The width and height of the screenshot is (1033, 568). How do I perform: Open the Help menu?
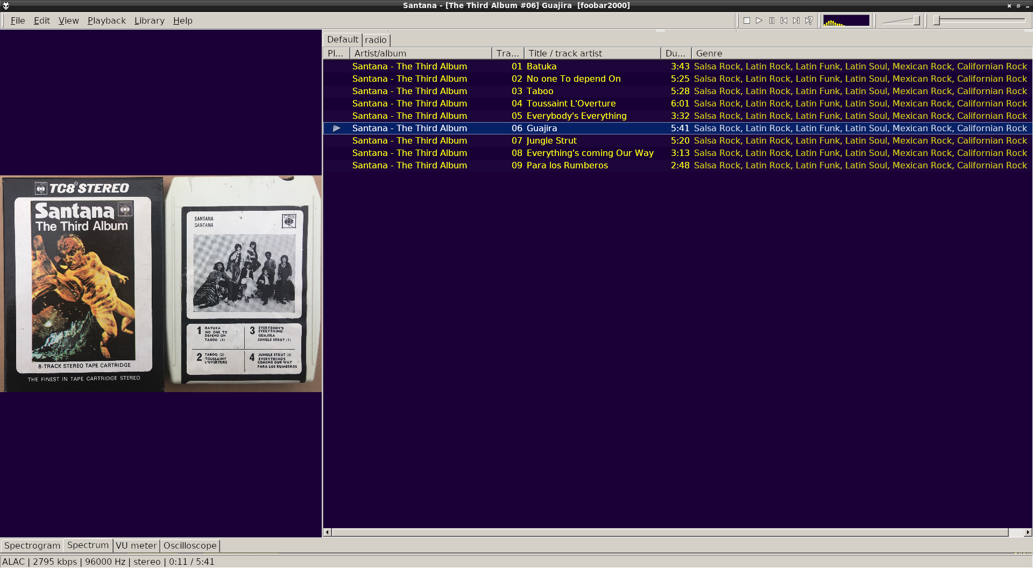182,20
